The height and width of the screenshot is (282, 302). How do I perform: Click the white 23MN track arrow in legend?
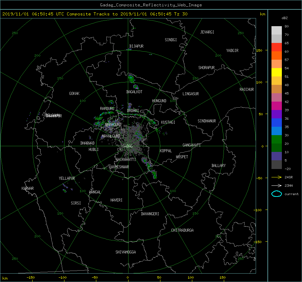[x=276, y=185]
